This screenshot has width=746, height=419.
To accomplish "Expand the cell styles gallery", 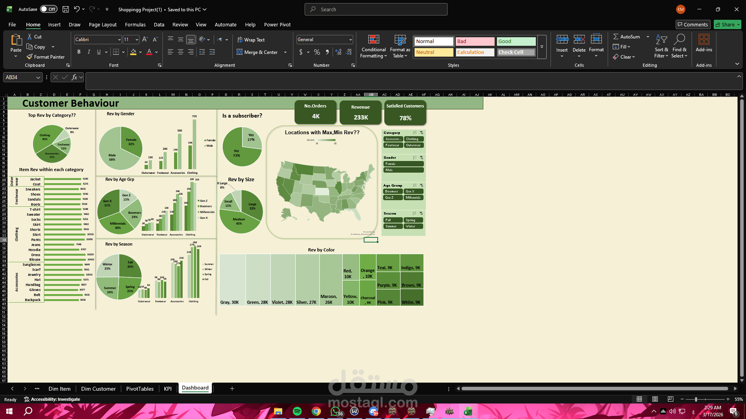I will click(x=542, y=47).
